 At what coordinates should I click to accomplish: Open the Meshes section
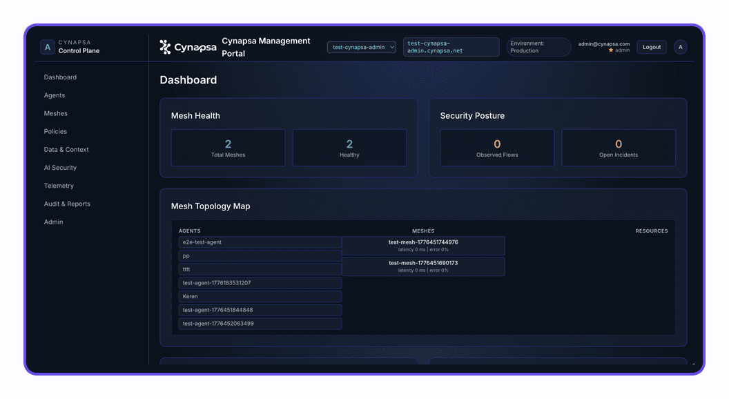56,113
